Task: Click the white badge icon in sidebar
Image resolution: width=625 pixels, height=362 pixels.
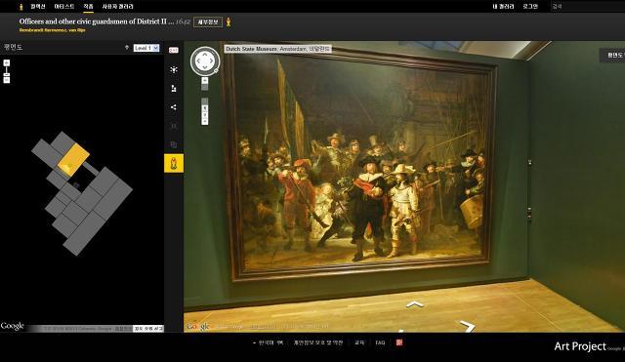Action: pyautogui.click(x=174, y=50)
